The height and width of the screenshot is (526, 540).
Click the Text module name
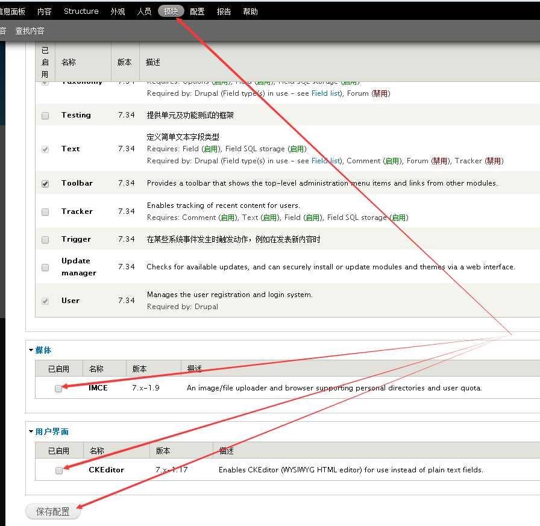[x=71, y=149]
